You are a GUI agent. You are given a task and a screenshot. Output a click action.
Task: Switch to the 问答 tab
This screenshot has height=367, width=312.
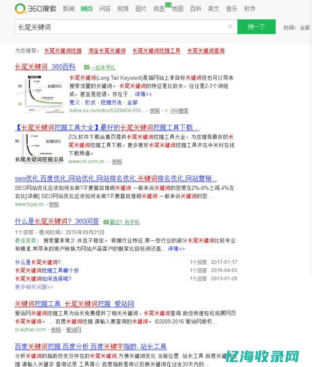pos(105,9)
